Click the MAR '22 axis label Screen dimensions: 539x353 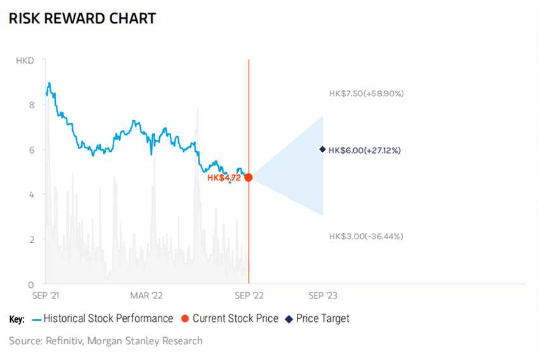146,295
